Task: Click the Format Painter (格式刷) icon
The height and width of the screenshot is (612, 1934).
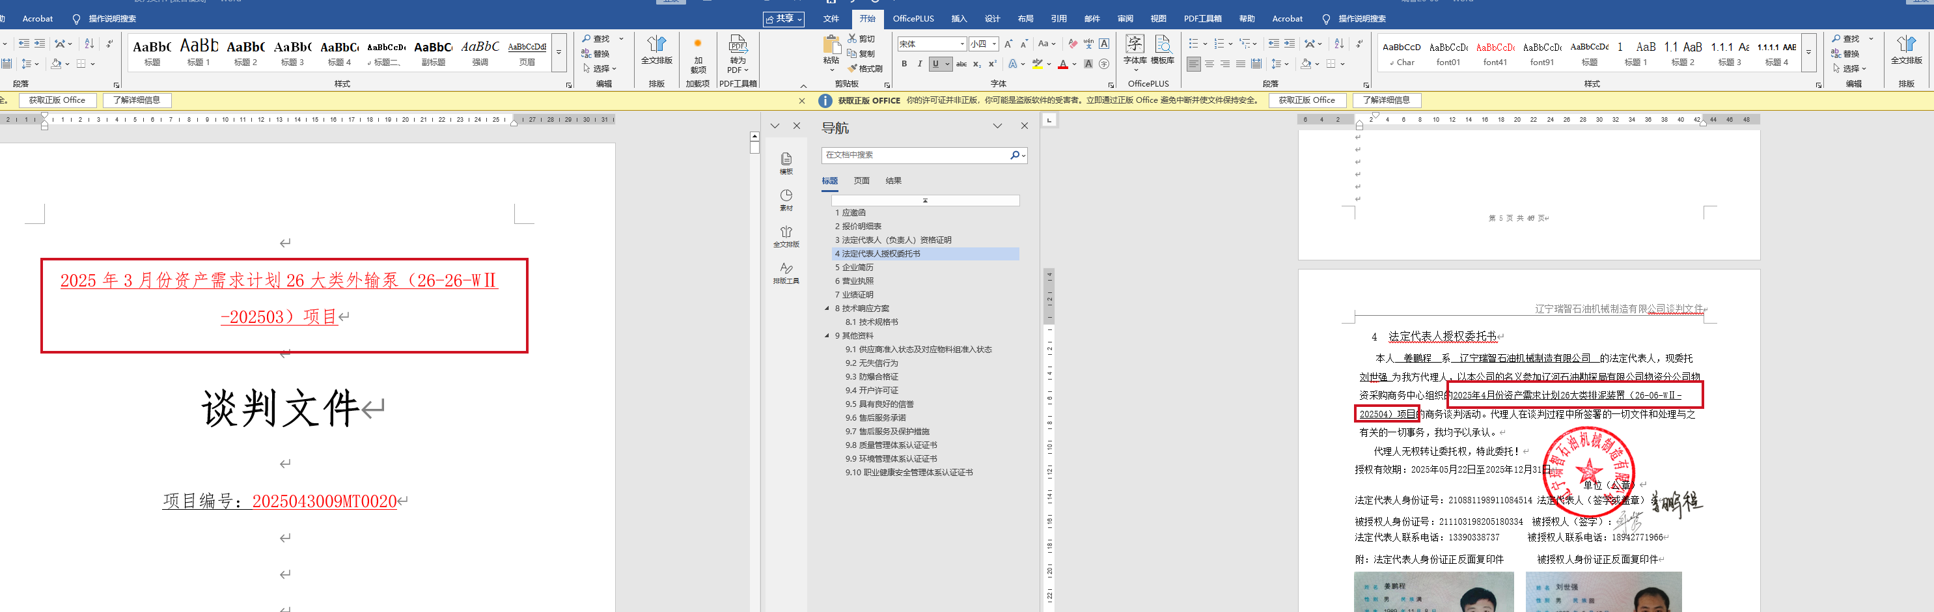Action: pos(852,69)
